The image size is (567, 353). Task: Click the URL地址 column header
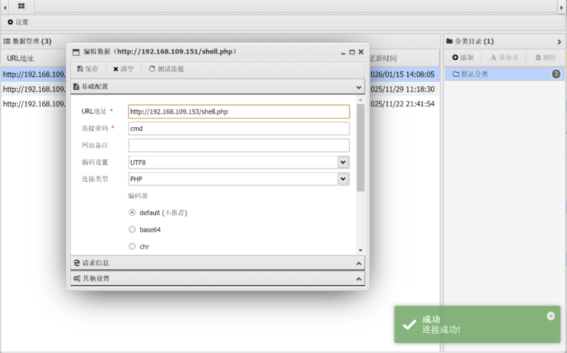[x=20, y=59]
